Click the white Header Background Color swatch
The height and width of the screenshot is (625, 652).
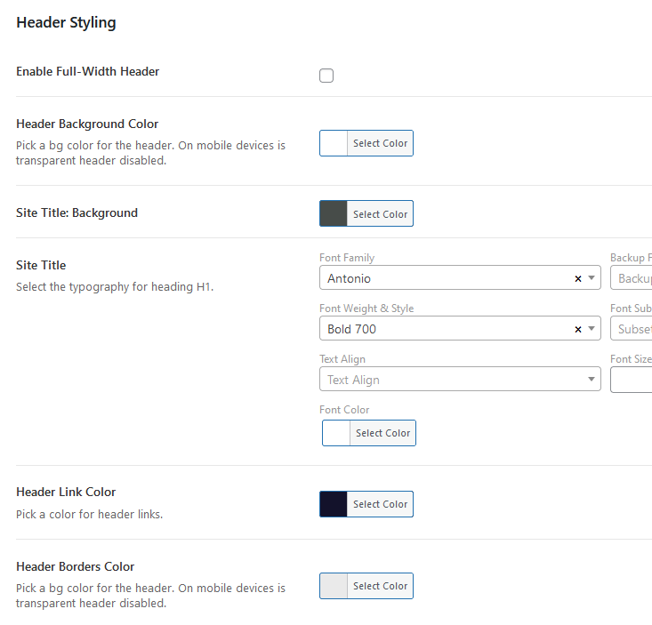point(334,143)
